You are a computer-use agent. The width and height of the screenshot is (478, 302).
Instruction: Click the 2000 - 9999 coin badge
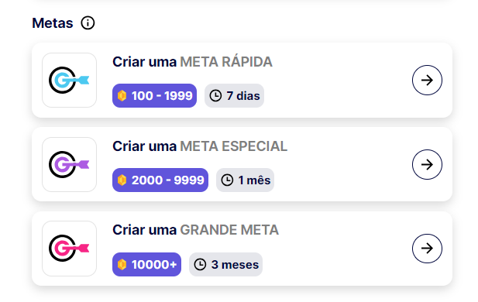(x=160, y=180)
